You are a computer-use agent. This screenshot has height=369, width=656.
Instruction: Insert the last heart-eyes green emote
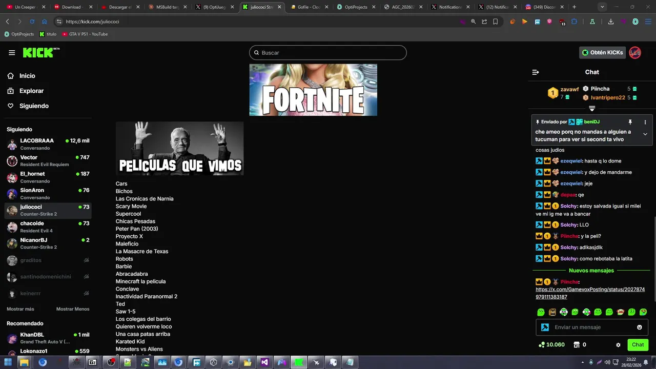(643, 312)
